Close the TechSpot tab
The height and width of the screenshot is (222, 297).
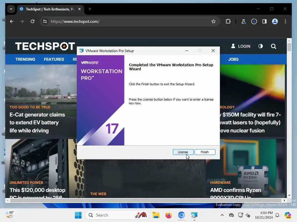[x=79, y=9]
